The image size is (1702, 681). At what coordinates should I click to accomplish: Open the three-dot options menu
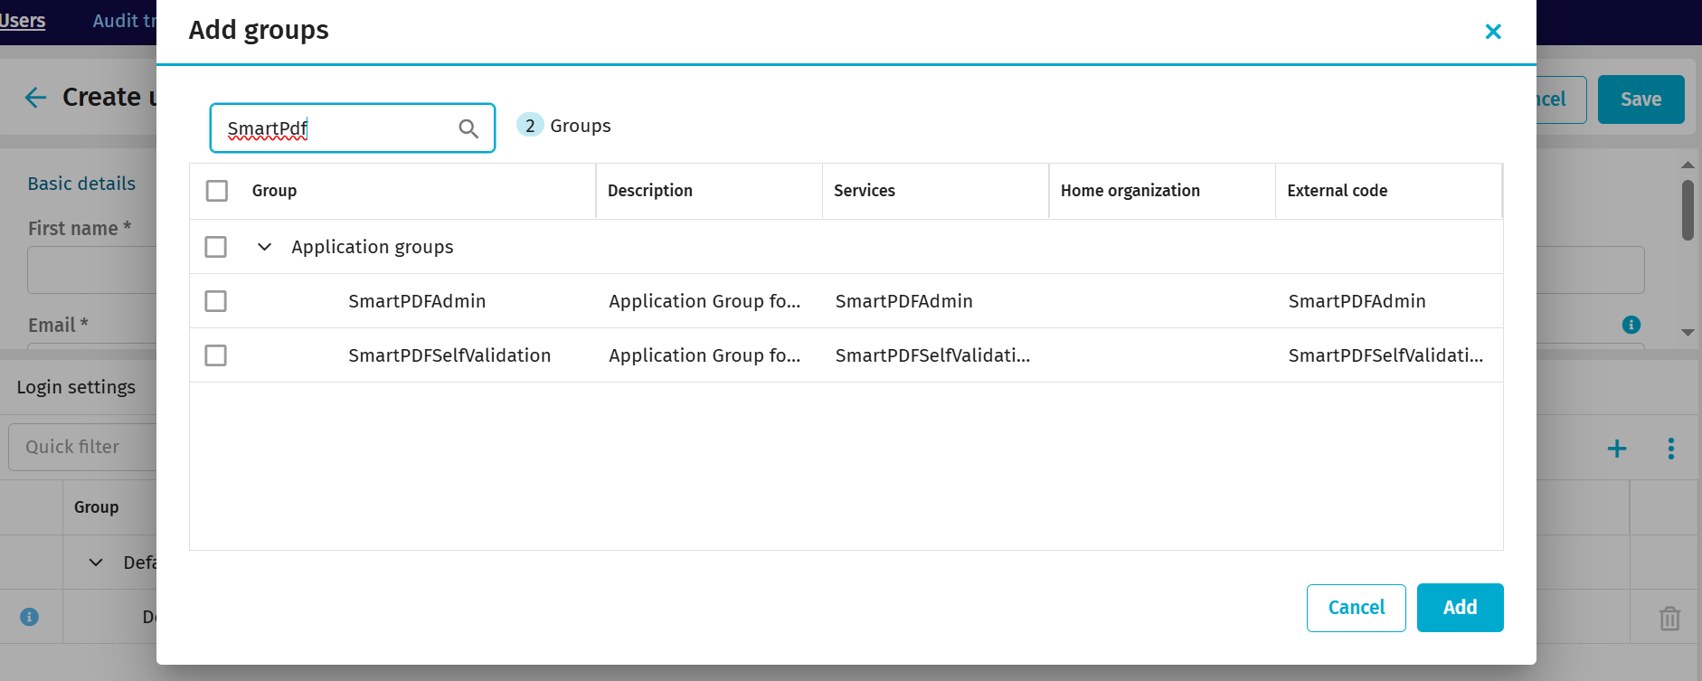[1670, 449]
